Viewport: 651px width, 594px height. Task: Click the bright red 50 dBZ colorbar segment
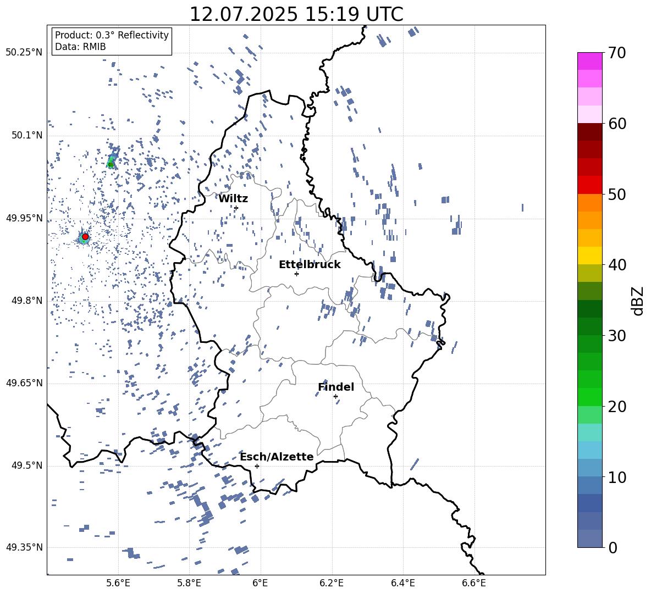coord(590,185)
